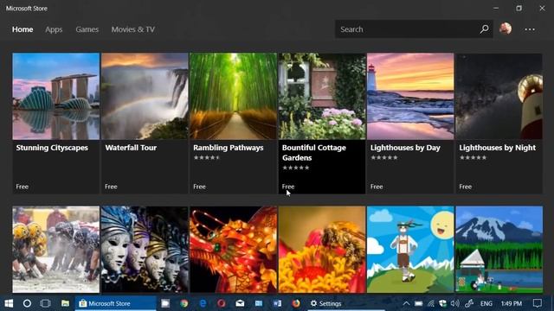554x311 pixels.
Task: Open the three-dot more options menu
Action: coord(530,29)
